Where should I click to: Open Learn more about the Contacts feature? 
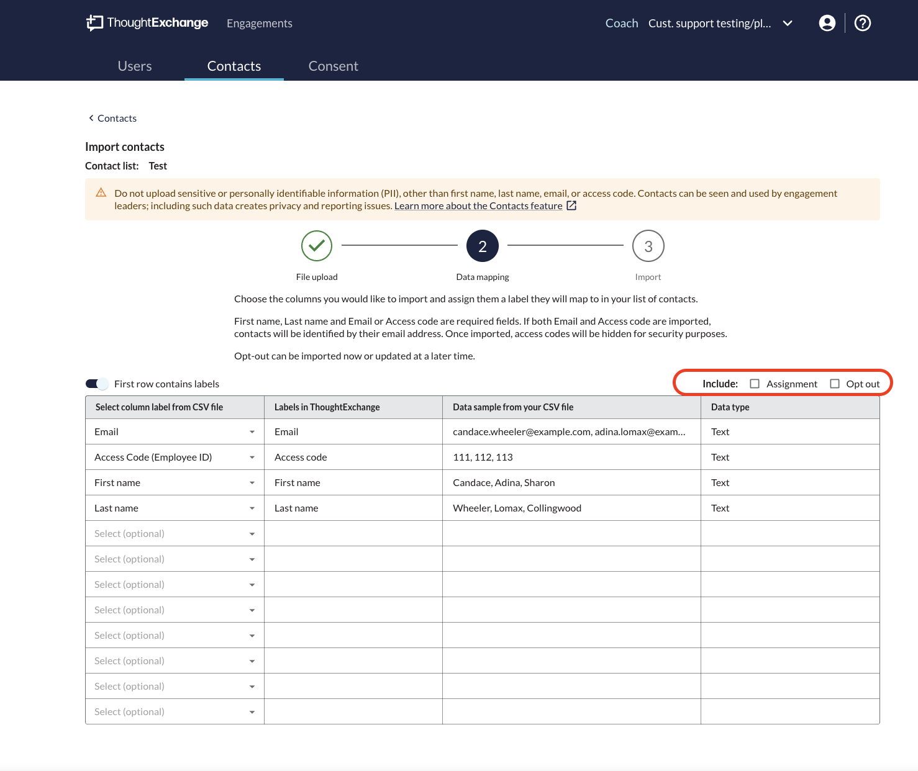coord(478,206)
